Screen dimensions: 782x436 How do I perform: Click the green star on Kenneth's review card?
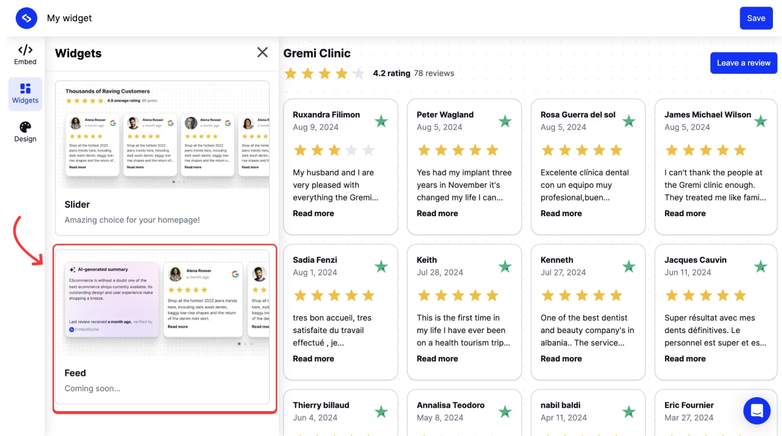point(629,266)
